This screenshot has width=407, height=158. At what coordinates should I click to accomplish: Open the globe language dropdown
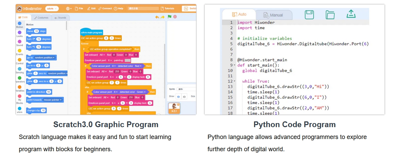[x=69, y=8]
